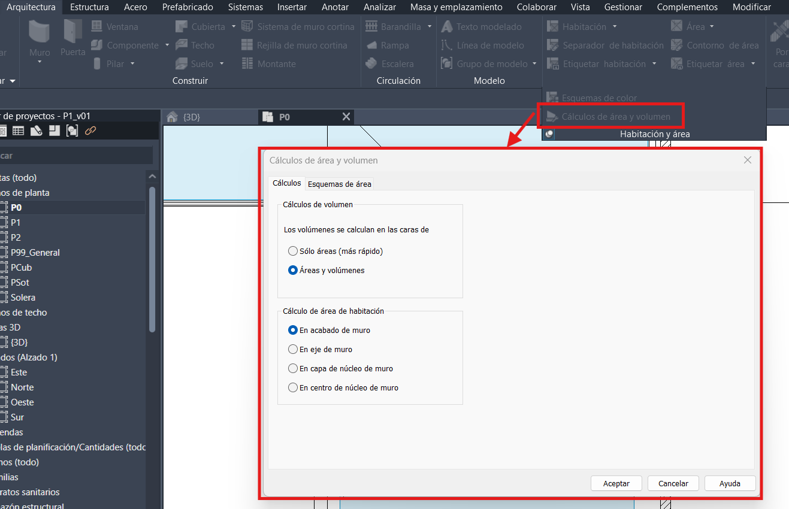This screenshot has height=509, width=789.
Task: Select Sólo áreas (más rápido) option
Action: [293, 251]
